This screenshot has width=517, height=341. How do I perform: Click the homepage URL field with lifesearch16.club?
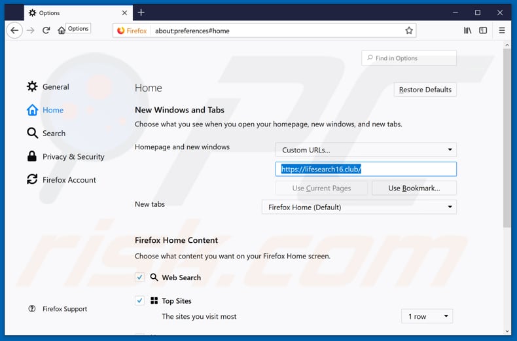coord(366,169)
